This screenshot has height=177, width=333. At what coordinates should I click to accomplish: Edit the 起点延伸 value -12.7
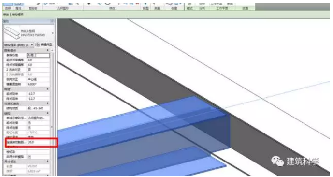coord(38,94)
